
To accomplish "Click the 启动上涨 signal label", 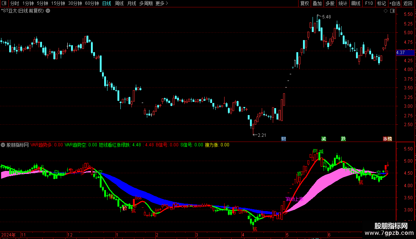I will coord(294,199).
